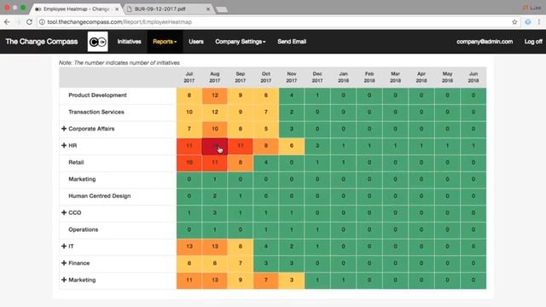Screen dimensions: 546x307
Task: Click the Product Development row label
Action: 97,96
